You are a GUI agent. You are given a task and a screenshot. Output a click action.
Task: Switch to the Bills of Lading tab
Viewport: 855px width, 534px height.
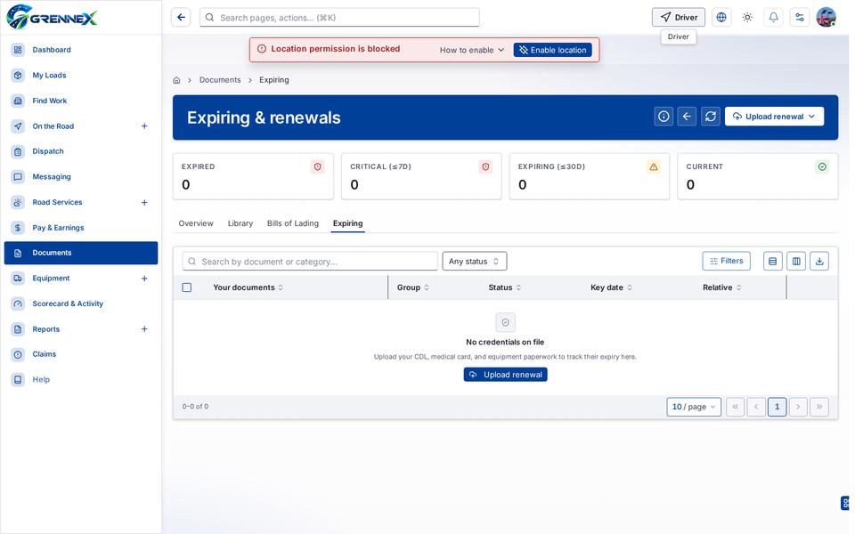point(293,223)
